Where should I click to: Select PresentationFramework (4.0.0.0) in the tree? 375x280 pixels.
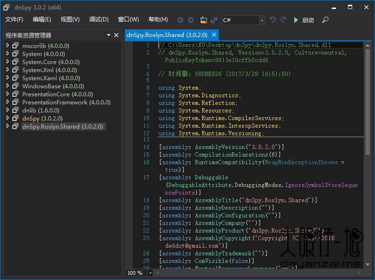66,103
